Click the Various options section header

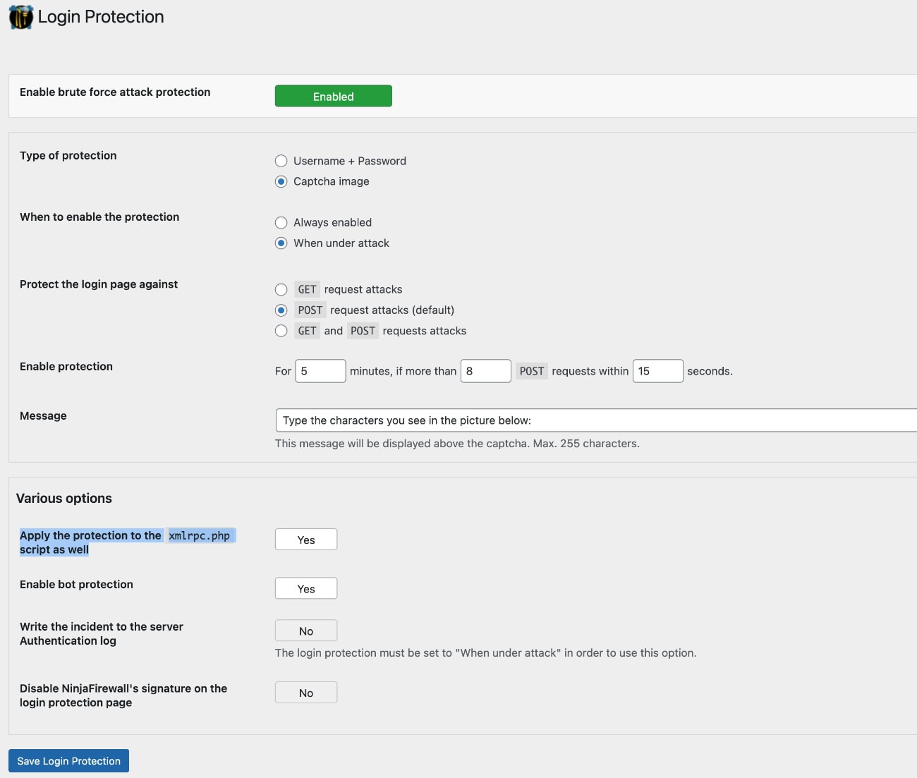click(63, 498)
